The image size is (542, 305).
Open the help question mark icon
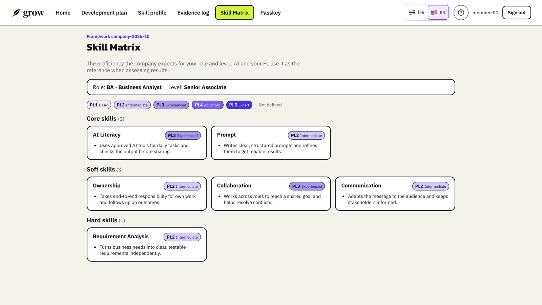[x=461, y=13]
